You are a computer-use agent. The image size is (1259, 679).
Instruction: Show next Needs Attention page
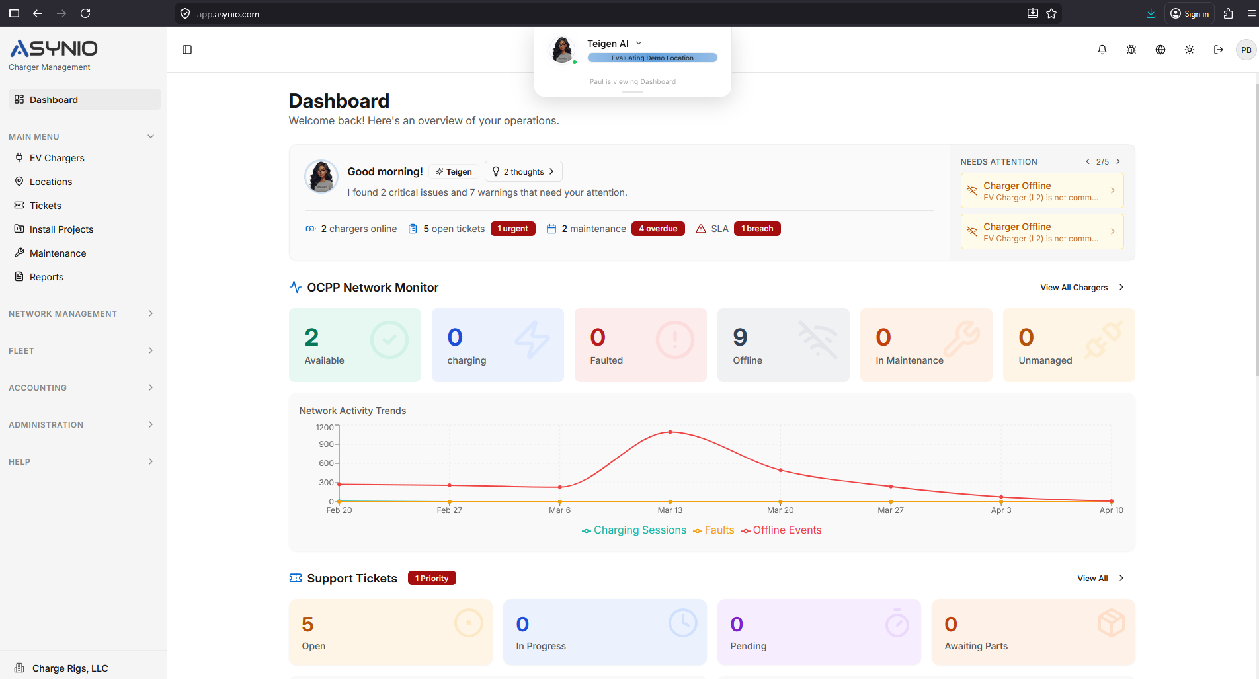1118,161
